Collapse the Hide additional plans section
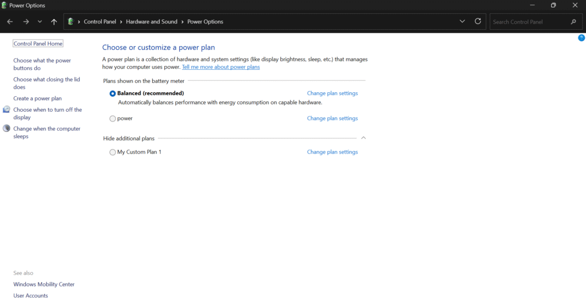This screenshot has height=307, width=586. coord(363,138)
